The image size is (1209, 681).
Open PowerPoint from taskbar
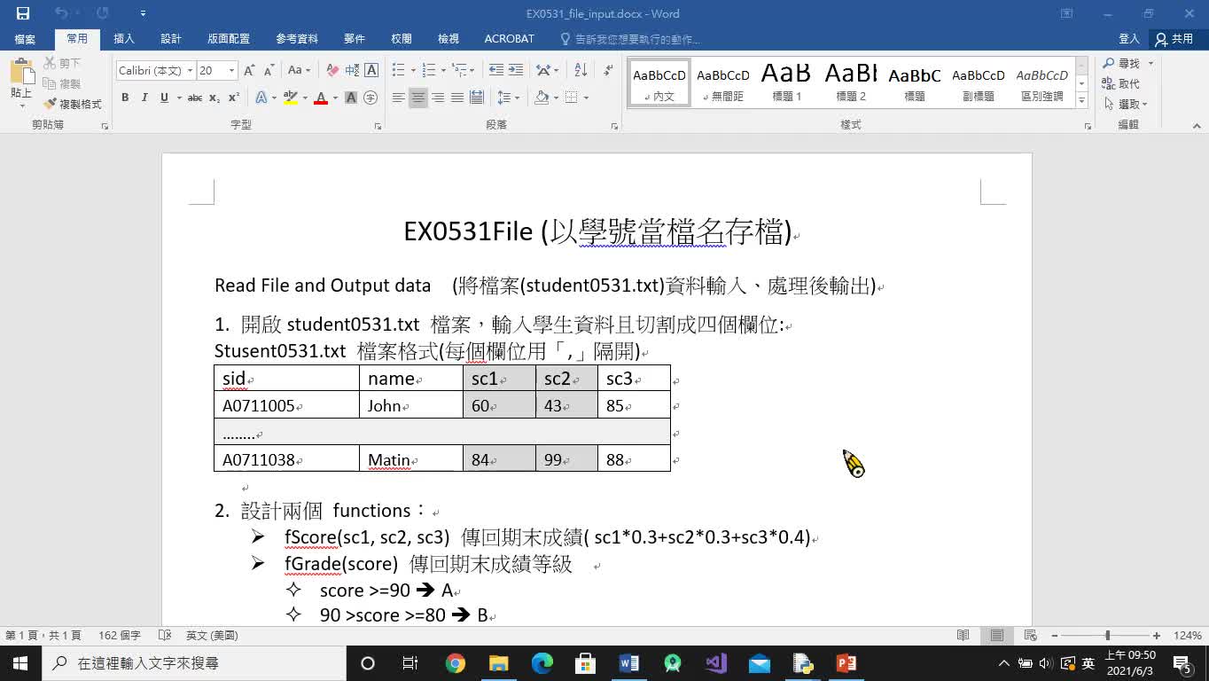pos(846,663)
